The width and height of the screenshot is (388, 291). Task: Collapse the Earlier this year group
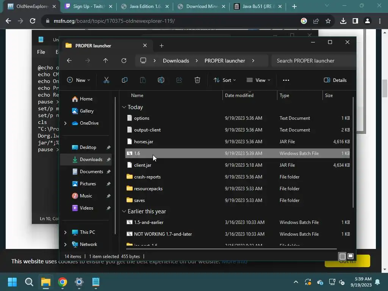pos(124,211)
